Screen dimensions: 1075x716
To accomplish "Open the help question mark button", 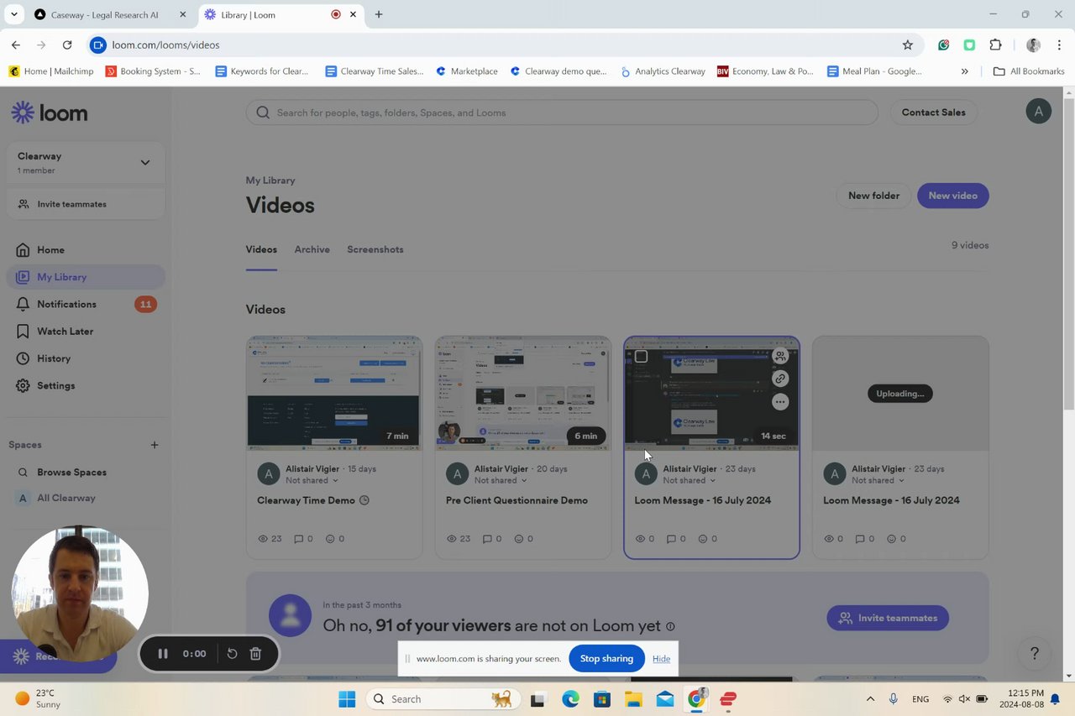I will click(x=1035, y=653).
